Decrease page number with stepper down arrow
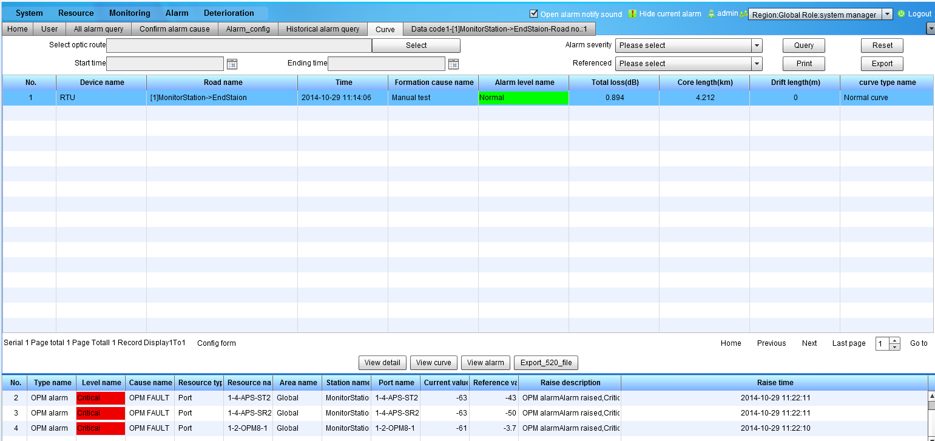Screen dimensions: 935x441 895,347
